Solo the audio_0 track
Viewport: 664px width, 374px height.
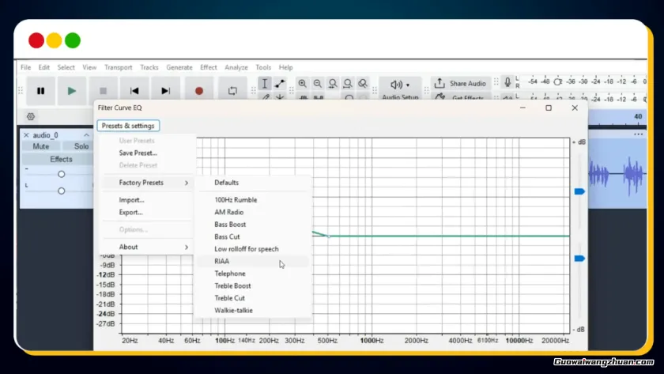(x=81, y=146)
